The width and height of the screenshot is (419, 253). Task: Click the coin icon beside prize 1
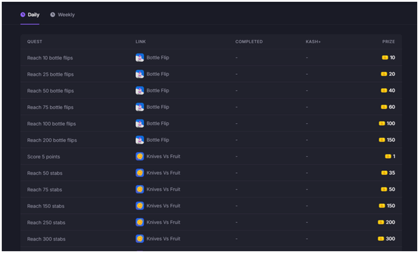coord(388,156)
